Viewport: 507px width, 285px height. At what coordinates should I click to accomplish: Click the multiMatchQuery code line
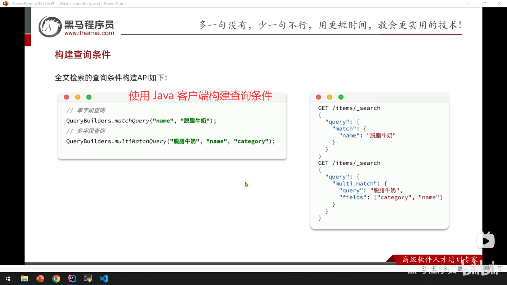[x=170, y=141]
